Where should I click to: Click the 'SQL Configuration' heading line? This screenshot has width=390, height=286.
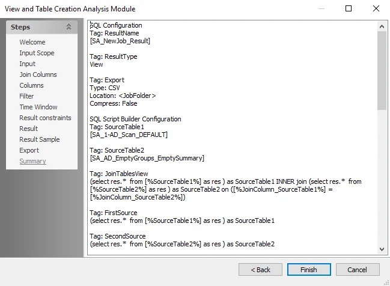[116, 25]
